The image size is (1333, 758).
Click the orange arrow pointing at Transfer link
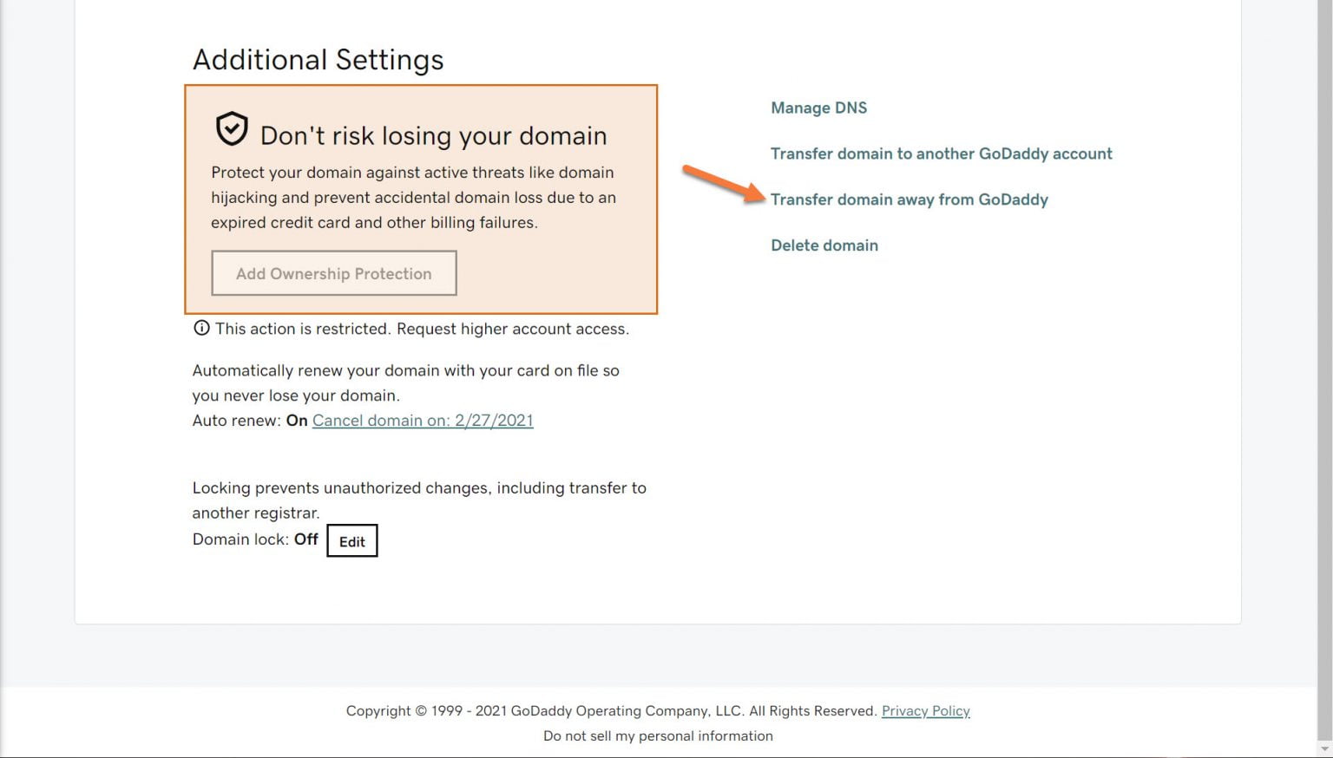point(722,183)
